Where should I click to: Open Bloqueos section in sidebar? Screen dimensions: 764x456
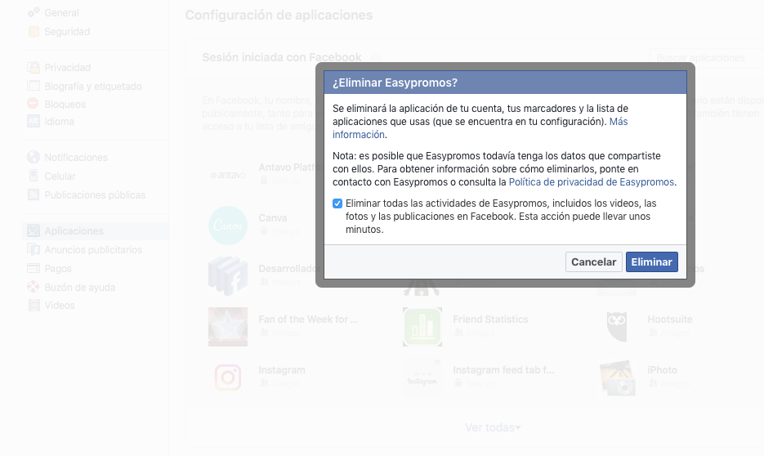pos(65,105)
